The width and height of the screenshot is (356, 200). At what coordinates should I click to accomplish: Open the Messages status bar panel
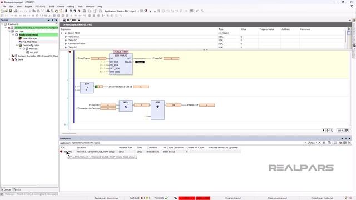[29, 194]
